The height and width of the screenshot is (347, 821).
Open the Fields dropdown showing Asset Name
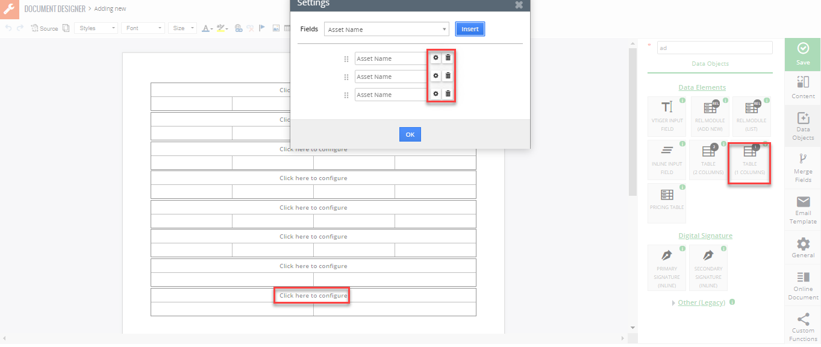coord(386,30)
